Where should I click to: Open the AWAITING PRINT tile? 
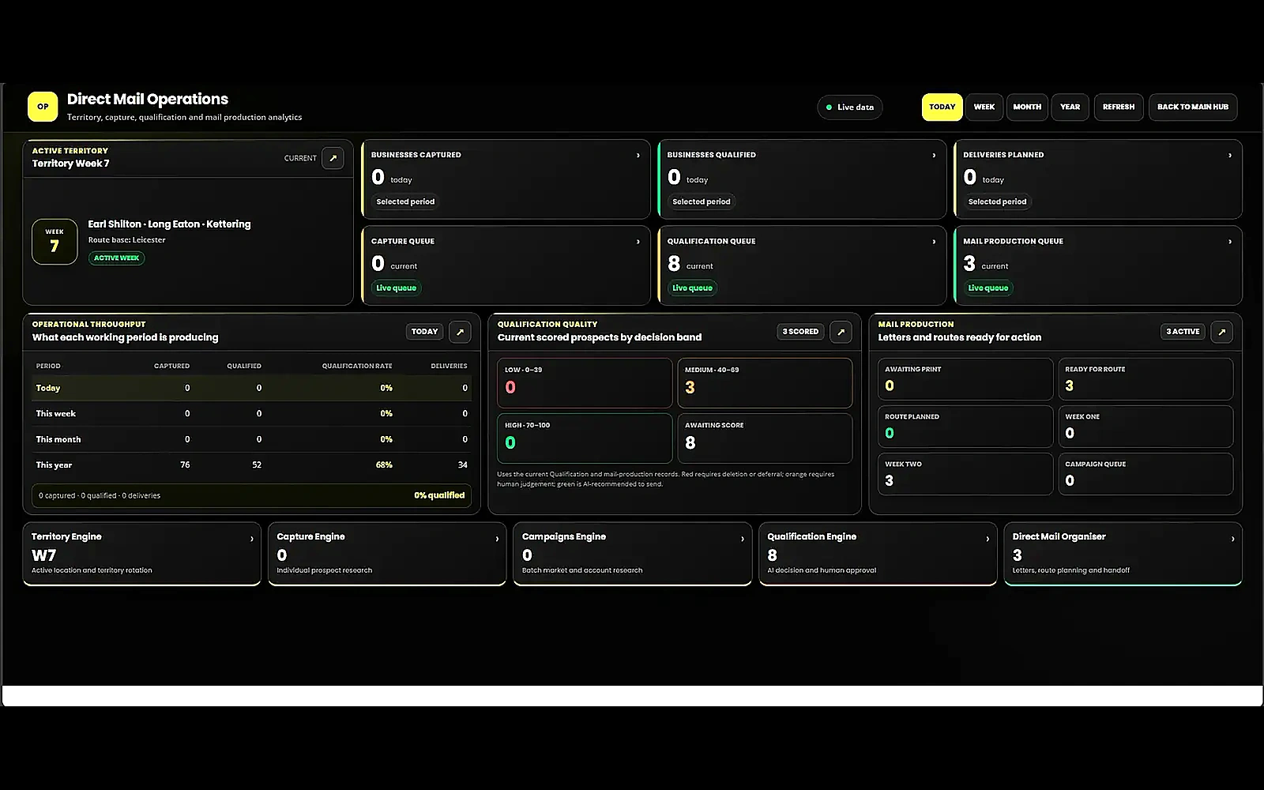(x=965, y=379)
